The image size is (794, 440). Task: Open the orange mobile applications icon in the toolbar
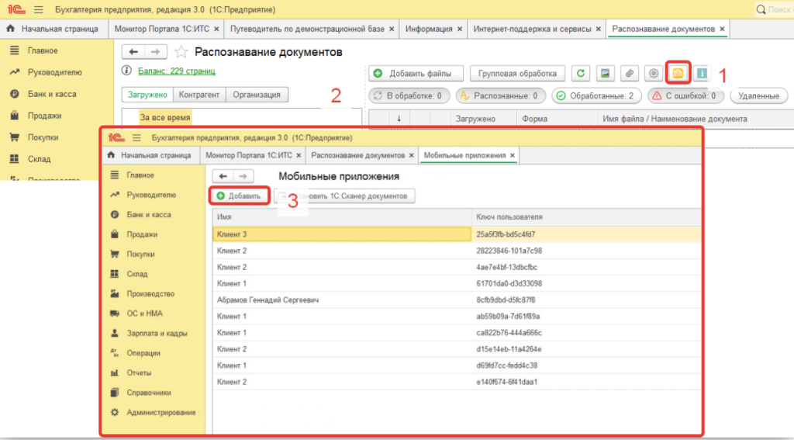678,74
